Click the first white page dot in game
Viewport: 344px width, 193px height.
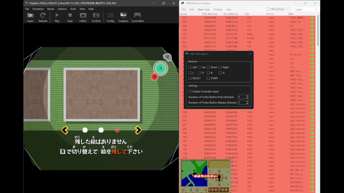(85, 130)
